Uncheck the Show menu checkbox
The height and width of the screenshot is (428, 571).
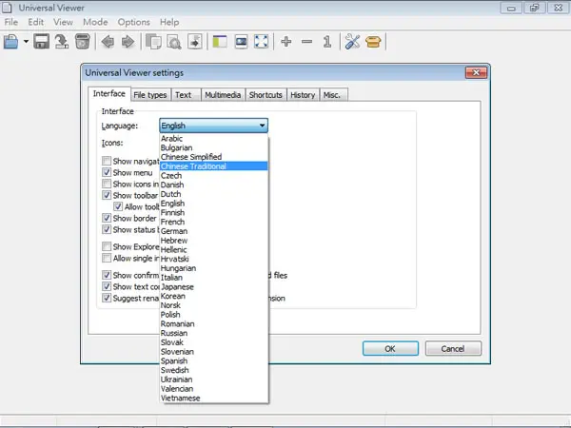(107, 172)
